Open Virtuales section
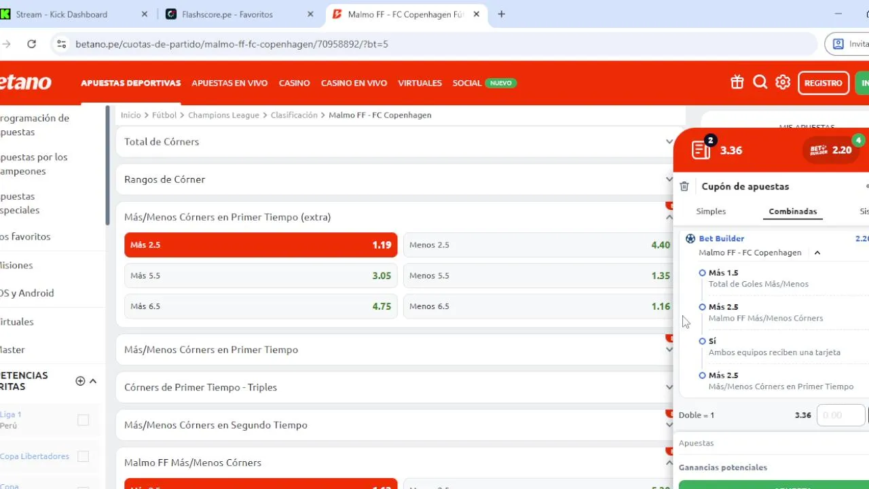The image size is (869, 489). coord(420,83)
